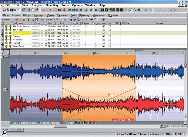Select the Heartwood track row name
This screenshot has height=137, width=188.
pyautogui.click(x=18, y=39)
